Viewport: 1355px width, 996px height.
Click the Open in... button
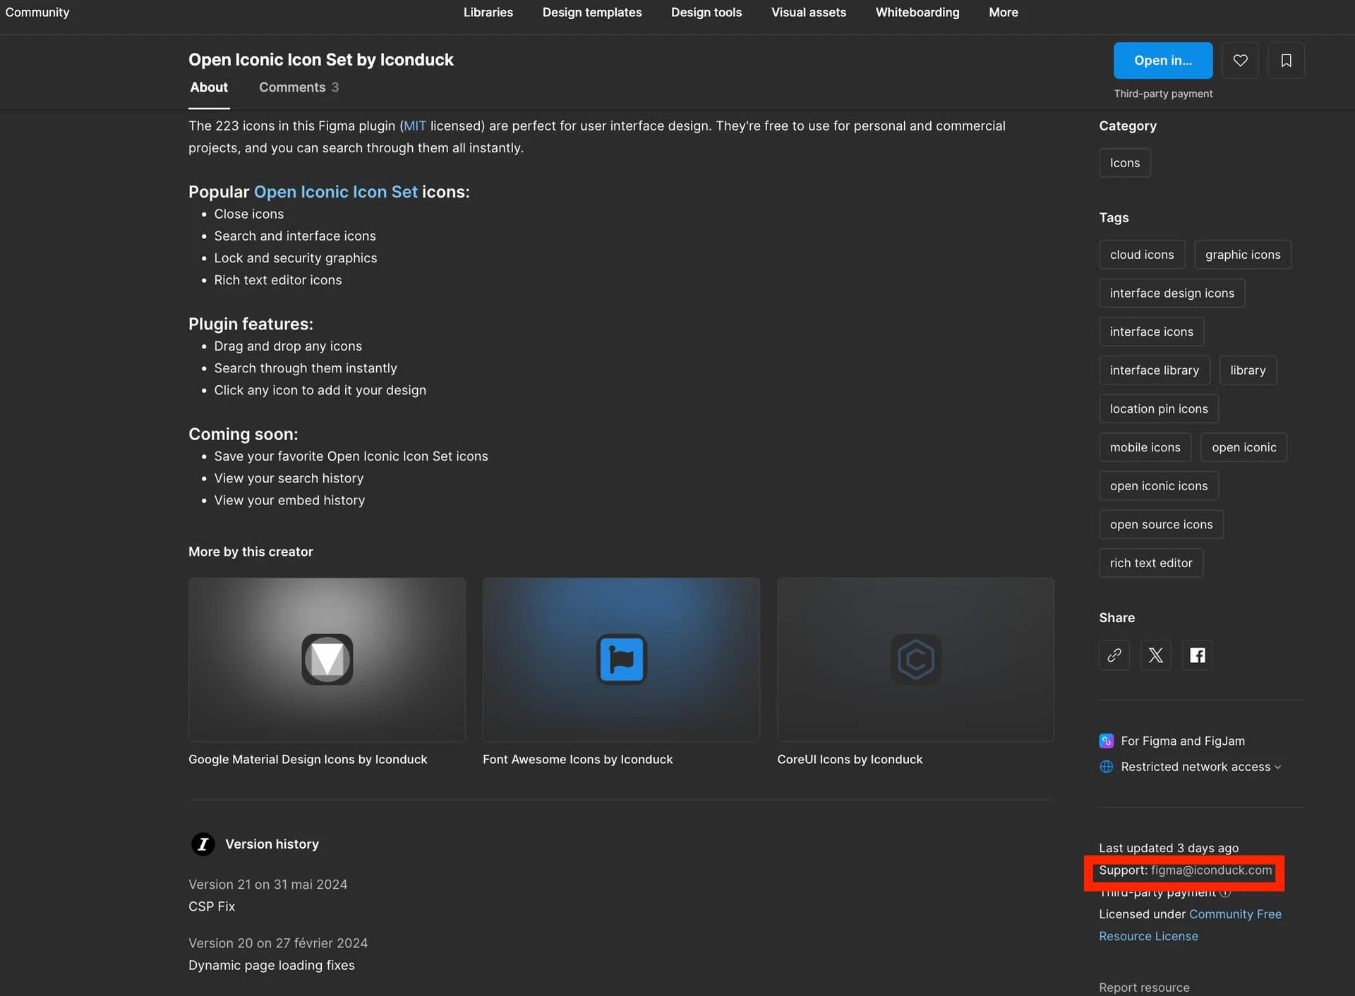(1163, 61)
